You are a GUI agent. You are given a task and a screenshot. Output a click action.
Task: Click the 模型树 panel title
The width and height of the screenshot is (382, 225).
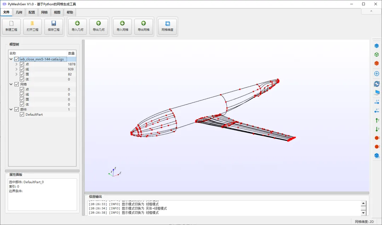tap(14, 44)
